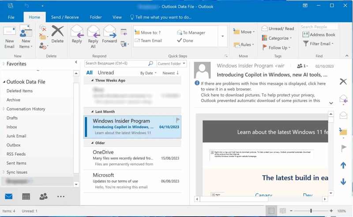Image resolution: width=353 pixels, height=217 pixels.
Task: Open the Rules dropdown
Action: (244, 45)
